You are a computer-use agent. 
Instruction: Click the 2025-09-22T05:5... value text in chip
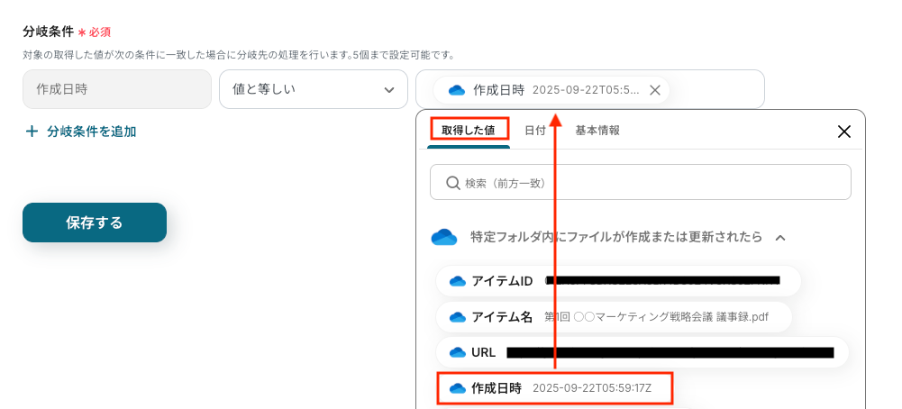(x=586, y=90)
